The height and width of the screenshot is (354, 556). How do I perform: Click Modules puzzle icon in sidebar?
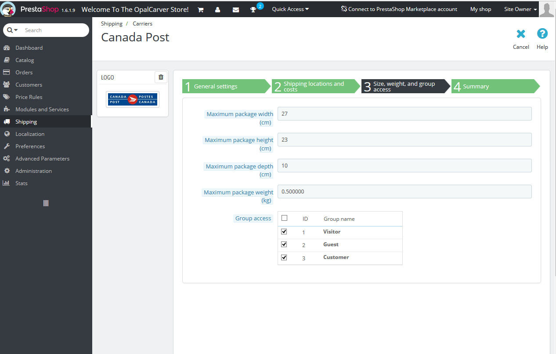(7, 109)
